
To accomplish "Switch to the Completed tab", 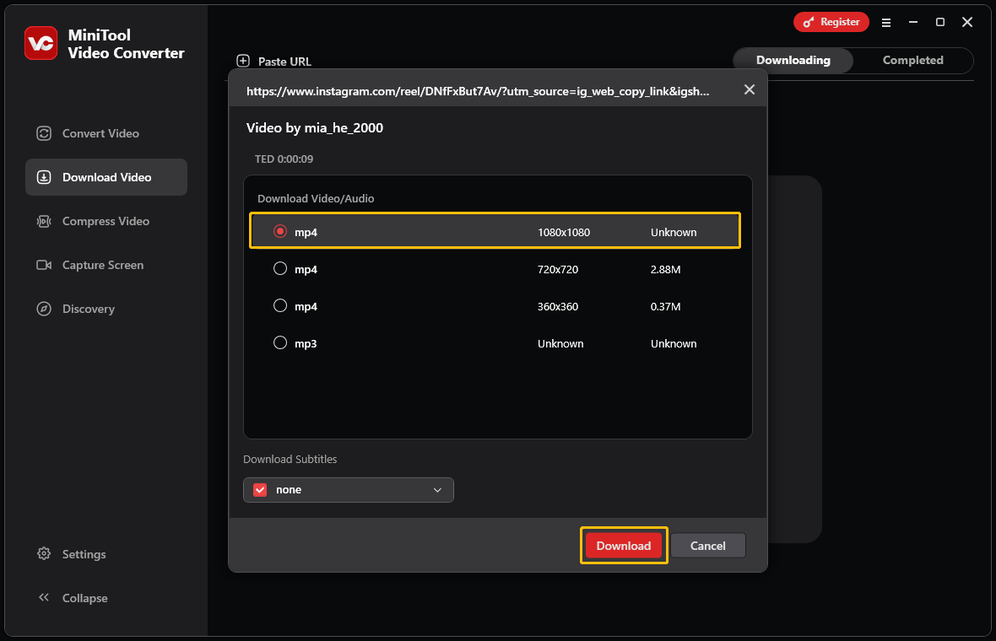I will 912,60.
